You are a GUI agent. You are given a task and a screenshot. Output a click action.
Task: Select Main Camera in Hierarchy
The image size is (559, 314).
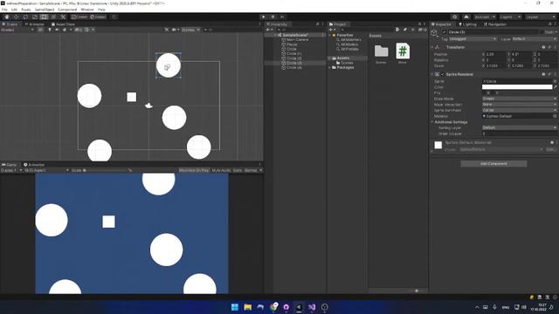[x=297, y=40]
